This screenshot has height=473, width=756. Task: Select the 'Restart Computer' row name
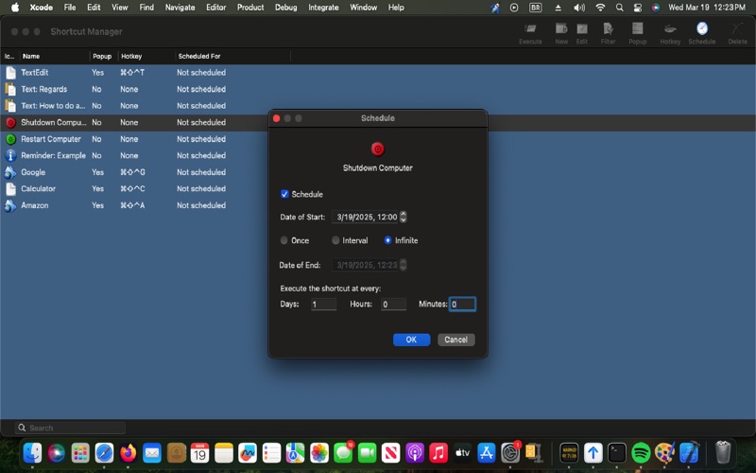[51, 139]
